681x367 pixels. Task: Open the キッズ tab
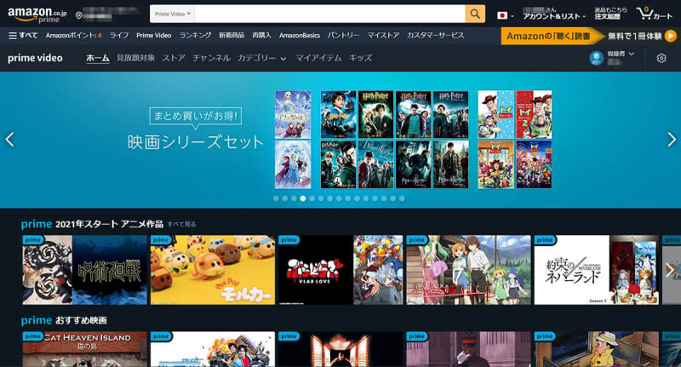pos(360,58)
